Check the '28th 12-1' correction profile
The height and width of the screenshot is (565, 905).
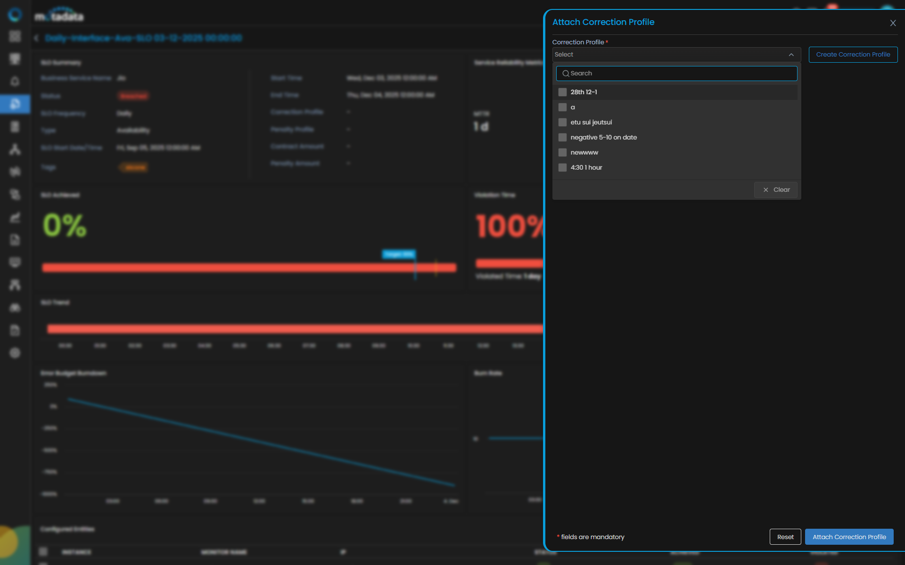click(562, 92)
